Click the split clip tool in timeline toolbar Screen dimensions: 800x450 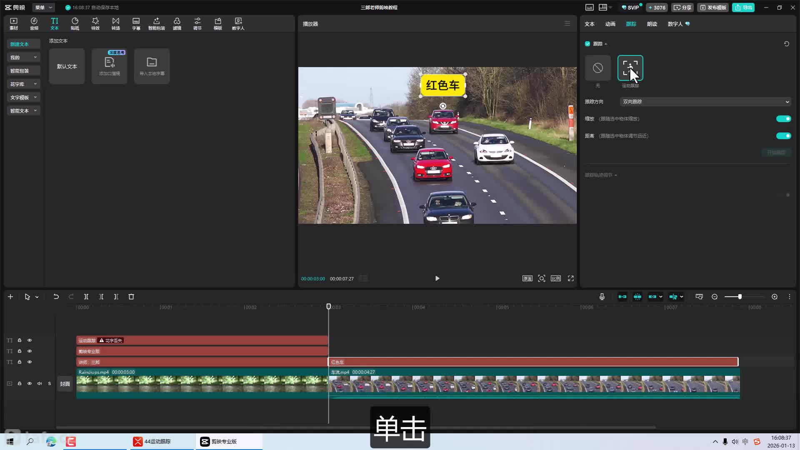[x=86, y=297]
